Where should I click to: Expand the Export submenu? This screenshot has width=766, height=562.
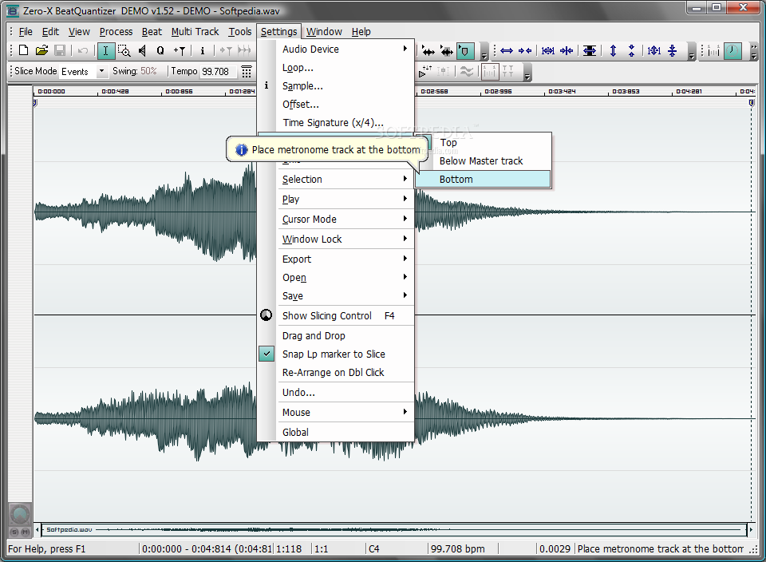[336, 259]
